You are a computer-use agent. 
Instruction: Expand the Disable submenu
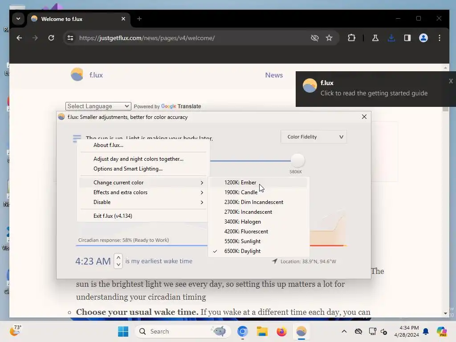click(143, 202)
